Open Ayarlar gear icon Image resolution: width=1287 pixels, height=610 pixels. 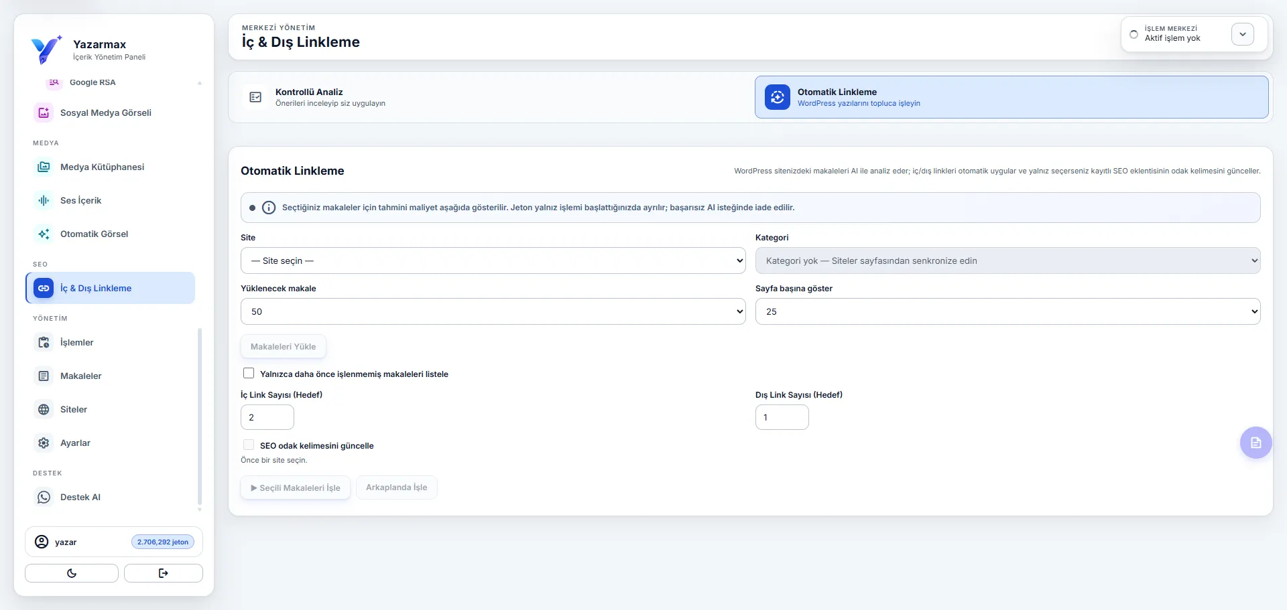coord(44,443)
